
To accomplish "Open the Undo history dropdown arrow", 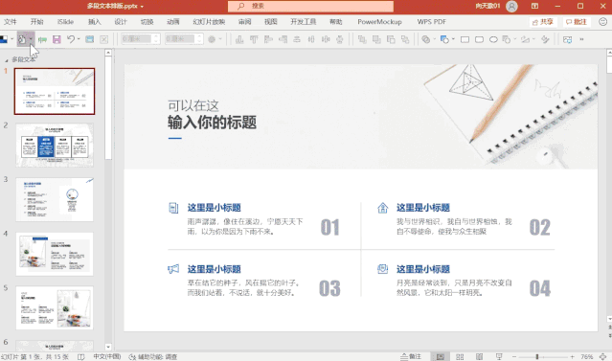I will (x=79, y=39).
